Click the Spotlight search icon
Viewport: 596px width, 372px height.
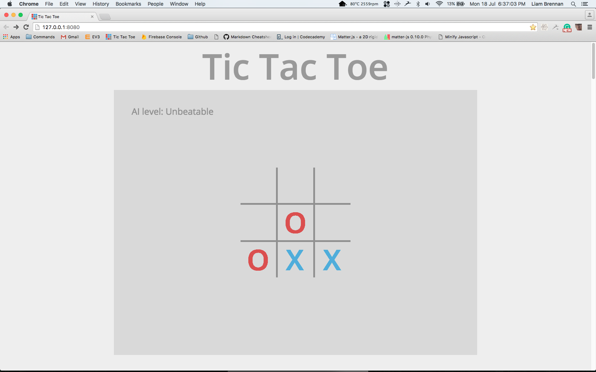pos(573,4)
